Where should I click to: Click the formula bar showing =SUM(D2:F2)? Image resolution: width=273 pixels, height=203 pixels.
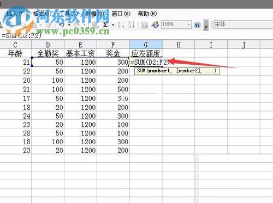pyautogui.click(x=136, y=35)
